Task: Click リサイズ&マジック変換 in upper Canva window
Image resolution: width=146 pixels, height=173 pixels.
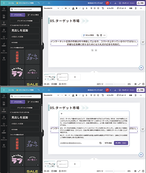Action: coord(25,3)
